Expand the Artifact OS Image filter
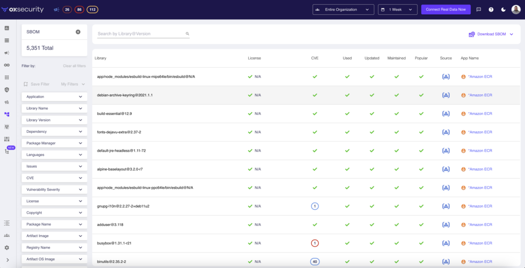This screenshot has height=268, width=525. [54, 259]
